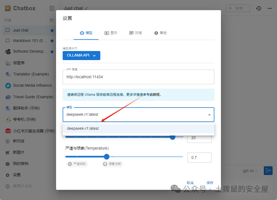This screenshot has width=277, height=200.
Task: Click the context message count slider handle
Action: click(172, 137)
